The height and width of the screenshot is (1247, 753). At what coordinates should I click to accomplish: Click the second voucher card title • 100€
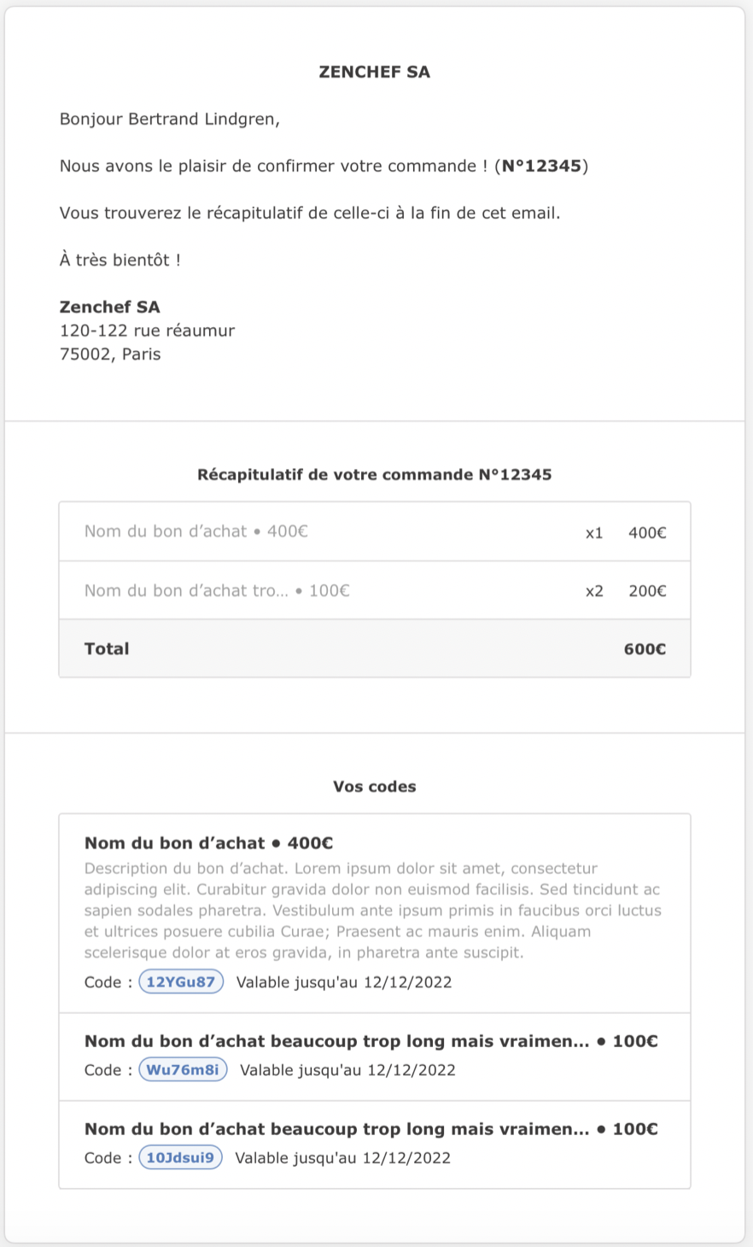[371, 1041]
